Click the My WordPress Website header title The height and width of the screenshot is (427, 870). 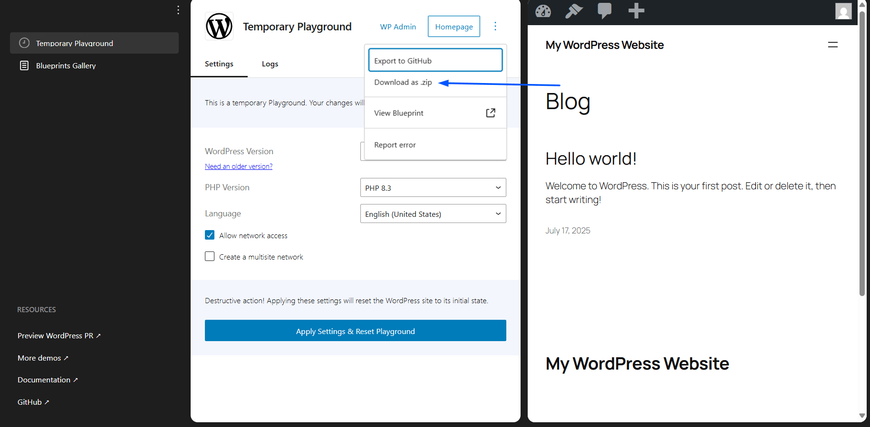pyautogui.click(x=605, y=45)
